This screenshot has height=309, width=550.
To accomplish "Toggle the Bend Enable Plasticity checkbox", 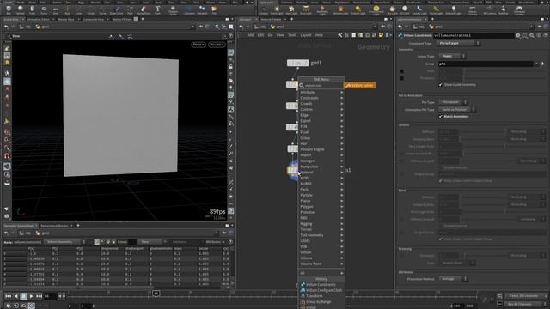I will click(441, 226).
